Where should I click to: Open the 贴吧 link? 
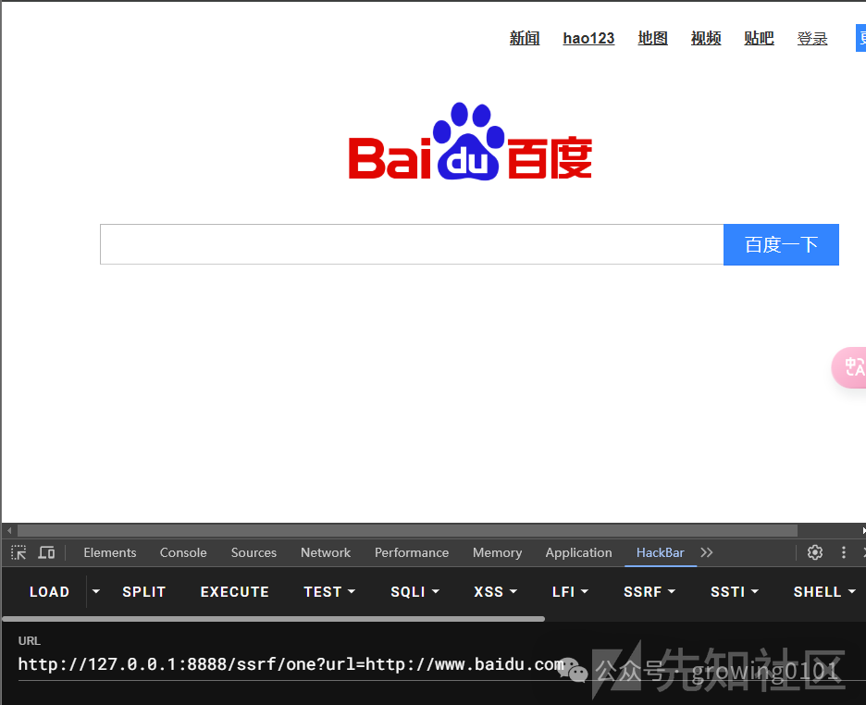(x=759, y=38)
